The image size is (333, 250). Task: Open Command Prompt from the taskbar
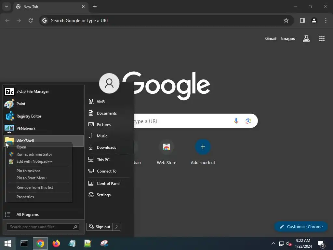[24, 243]
